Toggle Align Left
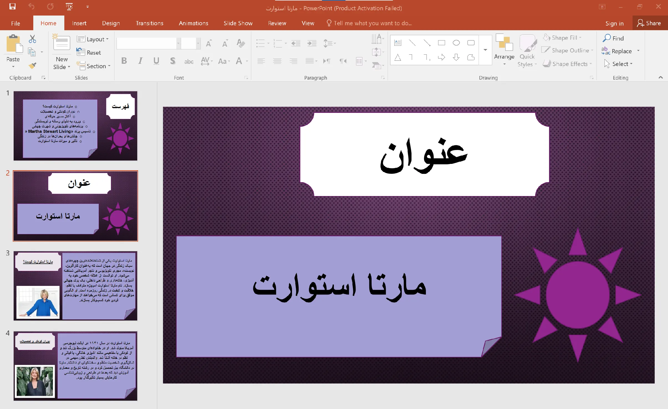The height and width of the screenshot is (409, 668). pyautogui.click(x=261, y=61)
